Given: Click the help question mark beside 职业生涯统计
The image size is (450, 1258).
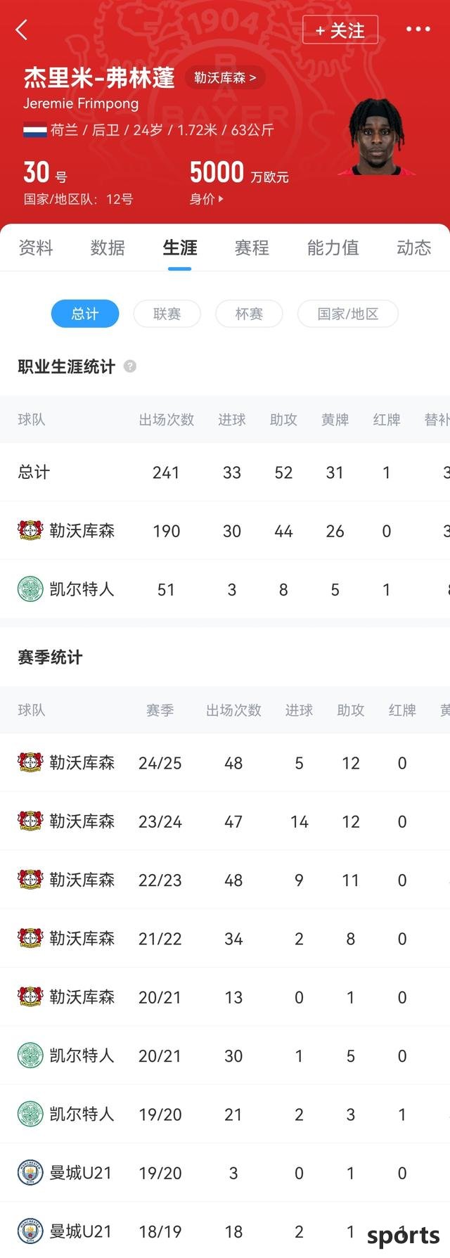Looking at the screenshot, I should 130,366.
